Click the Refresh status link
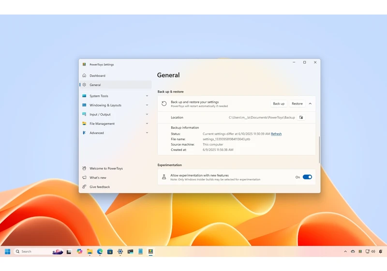387x271 pixels. [276, 134]
